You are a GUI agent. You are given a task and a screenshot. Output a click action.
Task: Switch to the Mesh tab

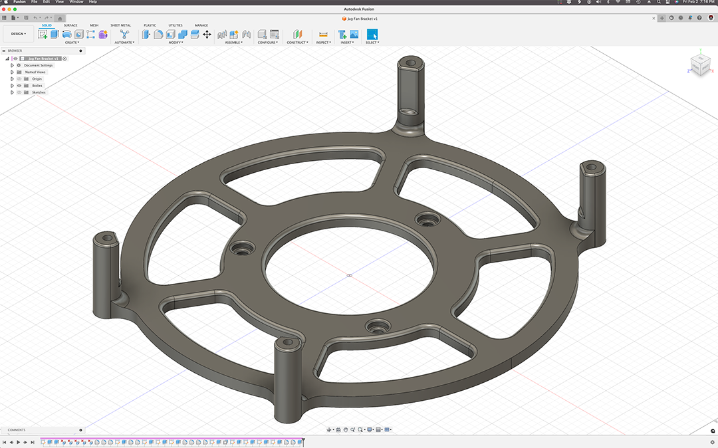pyautogui.click(x=94, y=25)
